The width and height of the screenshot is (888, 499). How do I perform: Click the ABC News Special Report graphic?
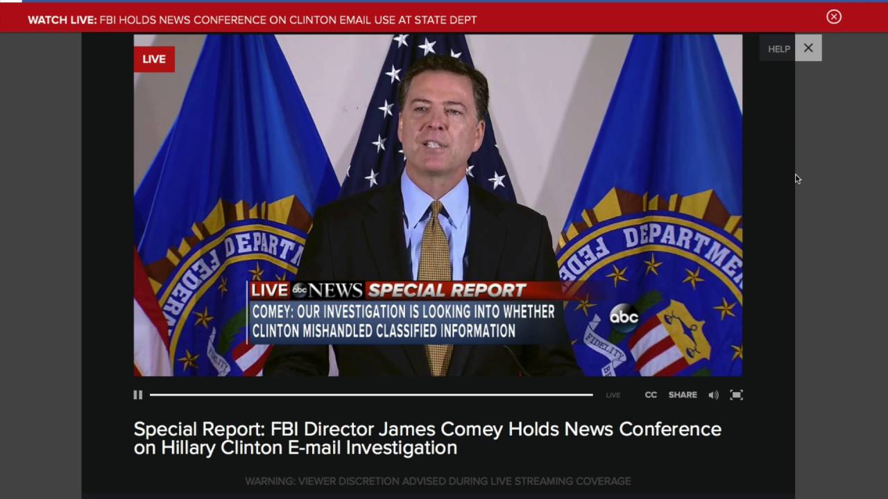[x=388, y=290]
